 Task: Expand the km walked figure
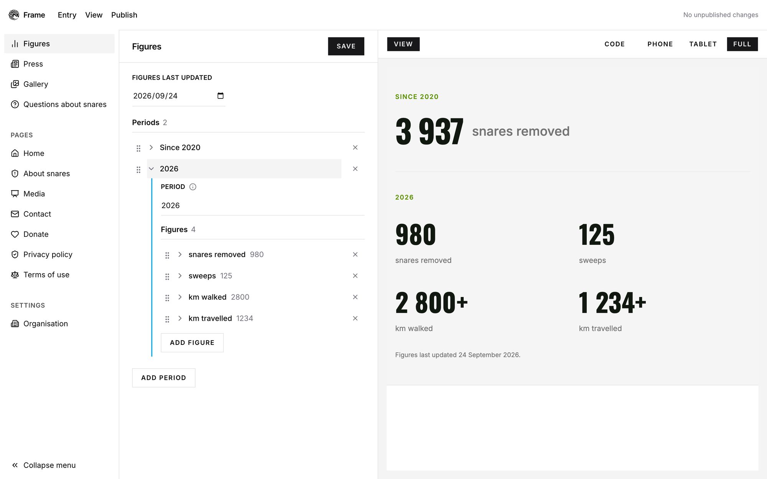coord(180,297)
